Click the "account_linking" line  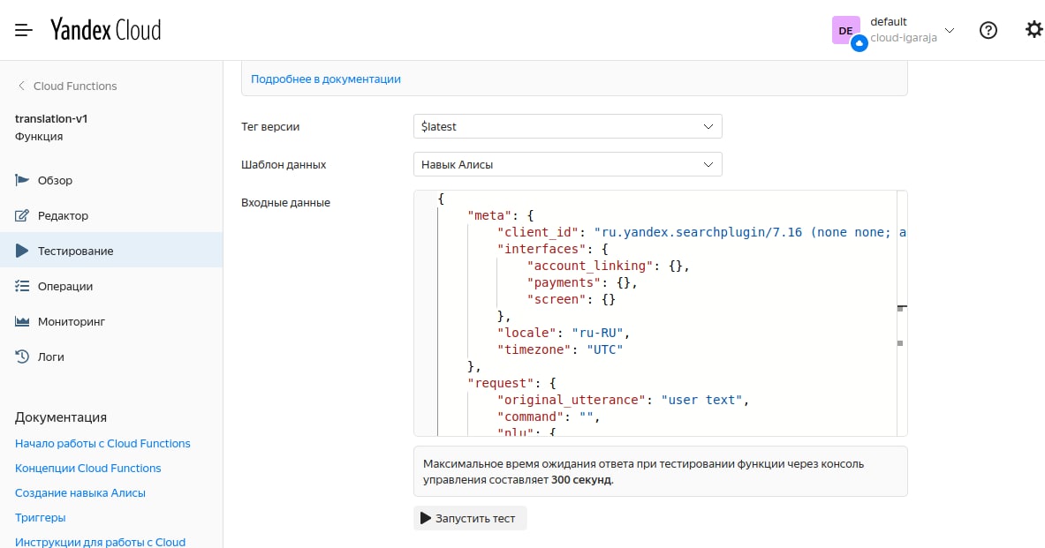(608, 266)
